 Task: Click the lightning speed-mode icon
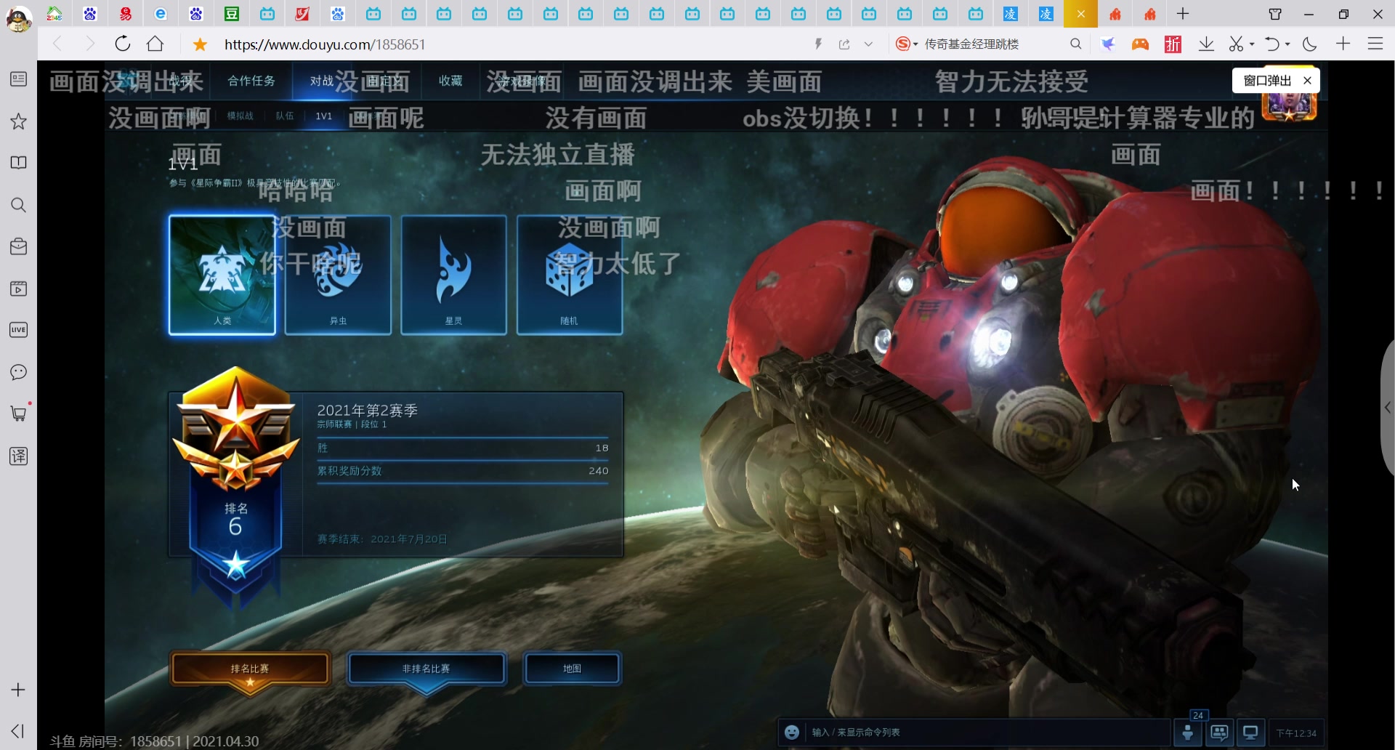pos(818,44)
